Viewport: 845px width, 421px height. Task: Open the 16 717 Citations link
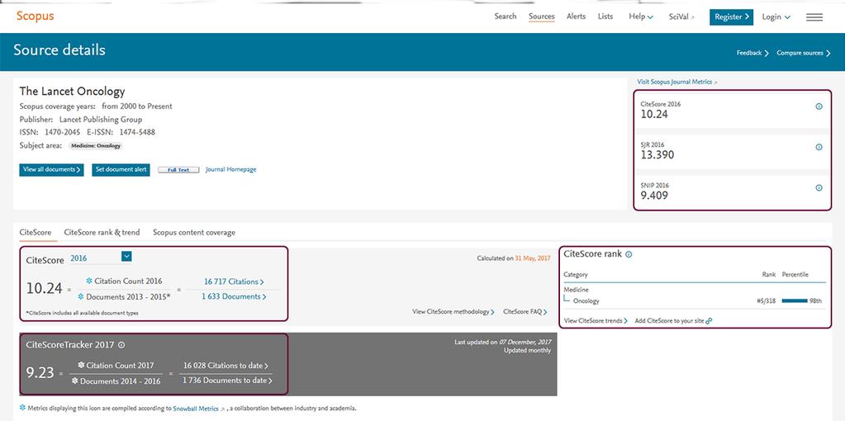point(234,281)
